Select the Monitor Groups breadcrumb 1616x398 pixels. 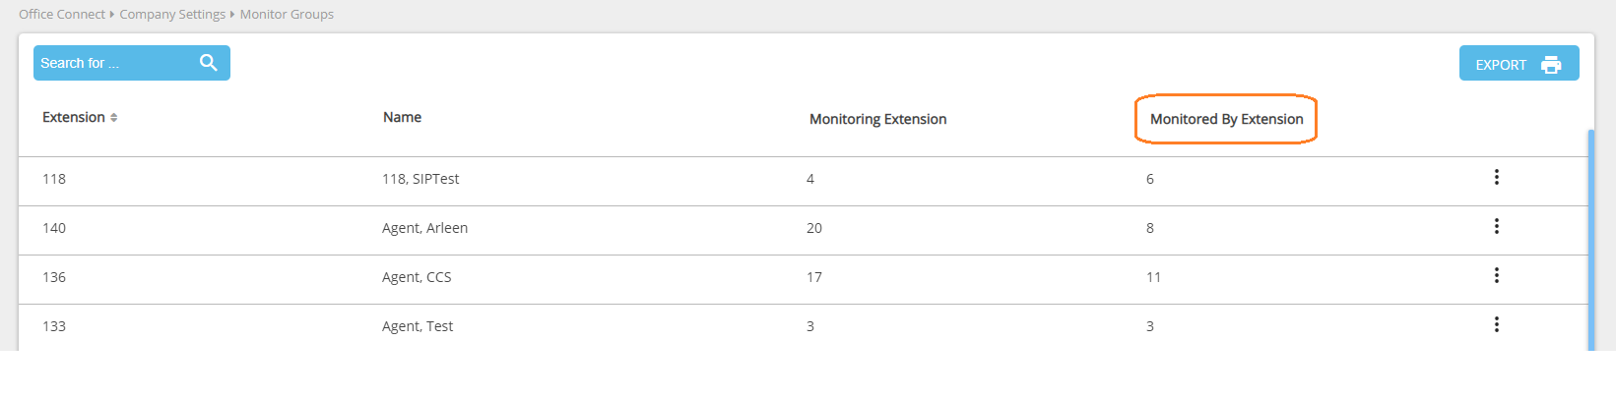point(287,15)
